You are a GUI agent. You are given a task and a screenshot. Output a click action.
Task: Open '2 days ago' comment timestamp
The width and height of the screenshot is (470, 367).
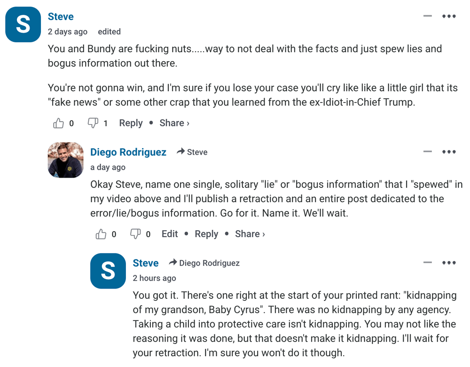[x=68, y=32]
